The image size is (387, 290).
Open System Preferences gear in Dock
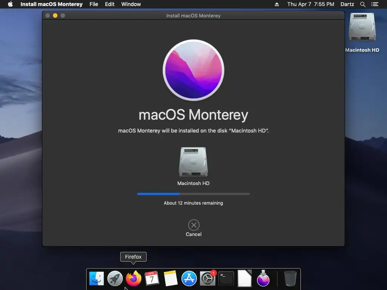(x=207, y=278)
